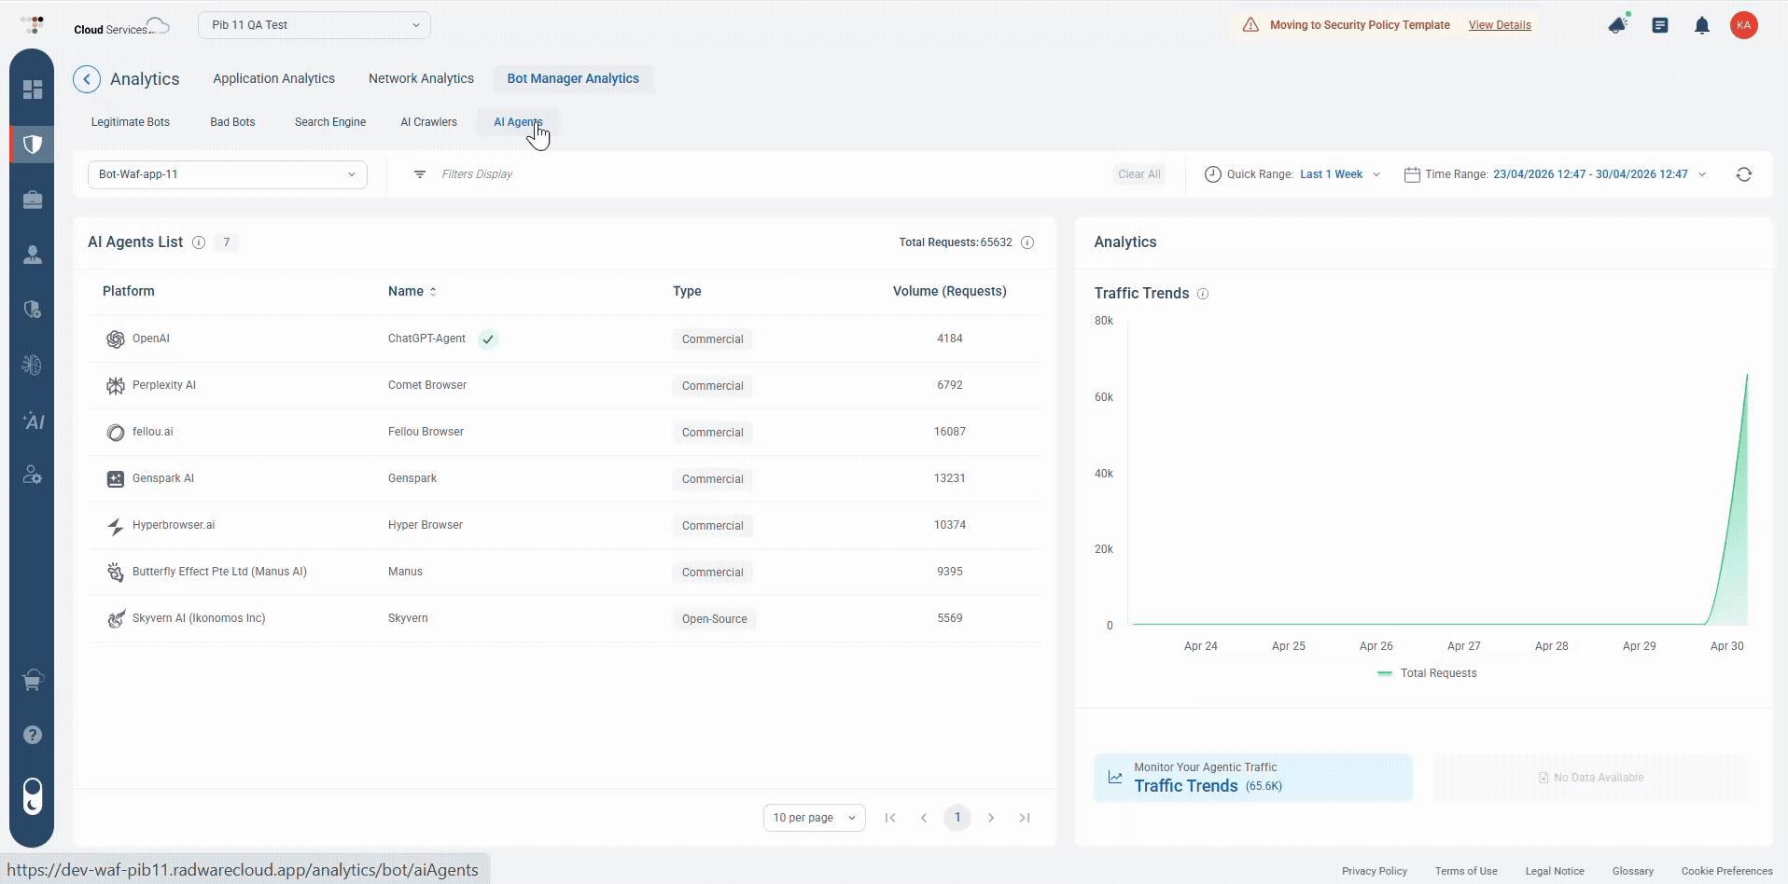Click the Perplexity AI platform logo
This screenshot has height=884, width=1788.
pos(116,386)
